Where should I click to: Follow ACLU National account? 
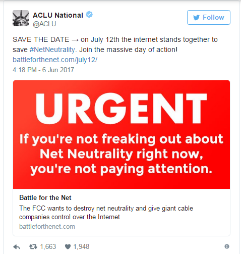[209, 18]
